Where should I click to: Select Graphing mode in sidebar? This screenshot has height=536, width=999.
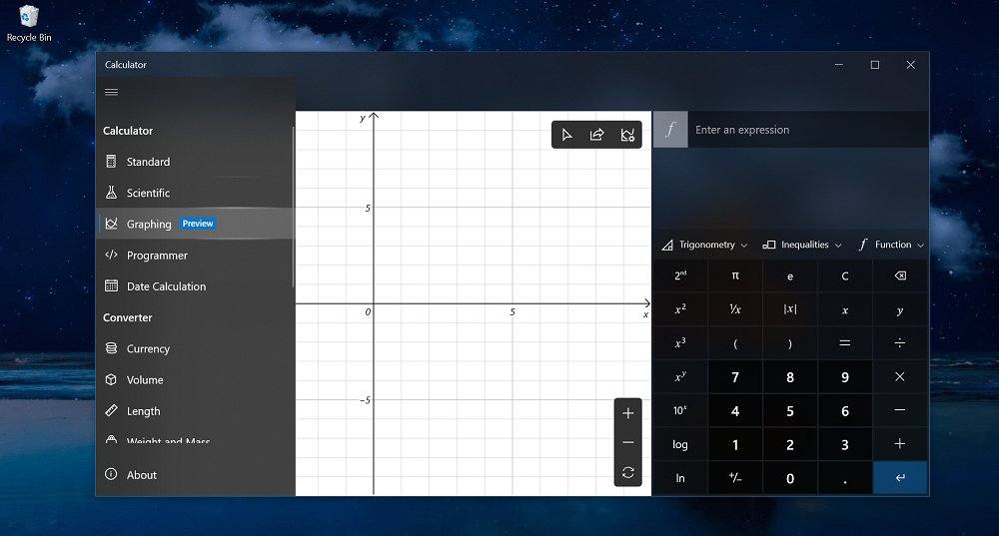tap(194, 224)
